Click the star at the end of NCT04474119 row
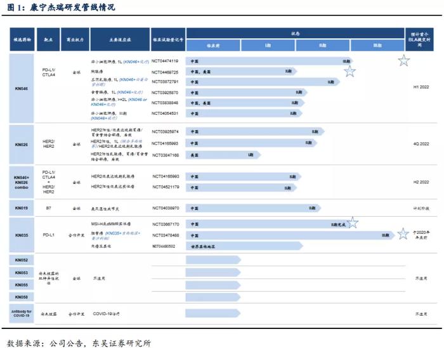This screenshot has height=348, width=444. pyautogui.click(x=404, y=60)
